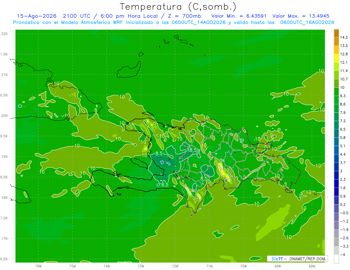Click the legend value 12.8

coord(344,54)
